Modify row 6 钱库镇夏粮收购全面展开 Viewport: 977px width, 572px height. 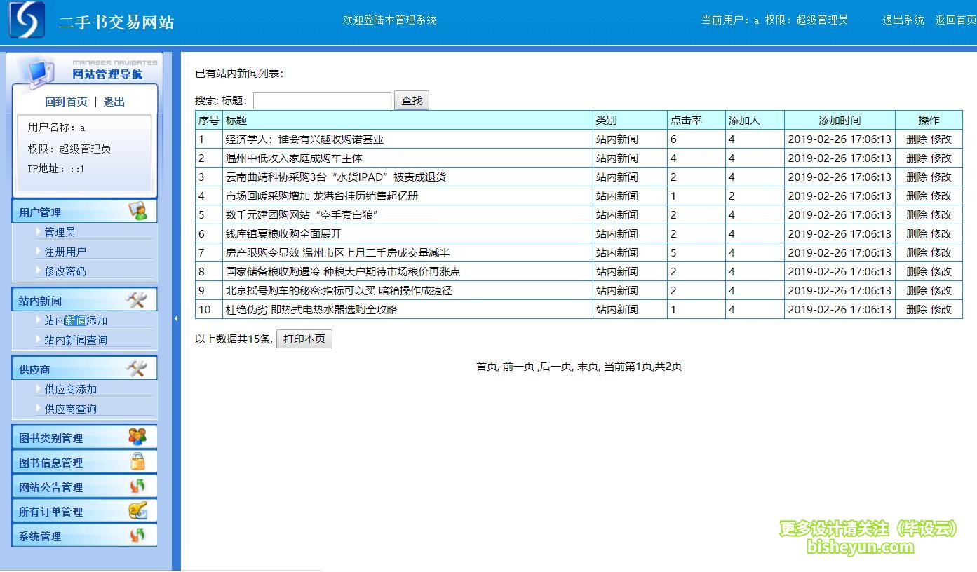point(941,233)
